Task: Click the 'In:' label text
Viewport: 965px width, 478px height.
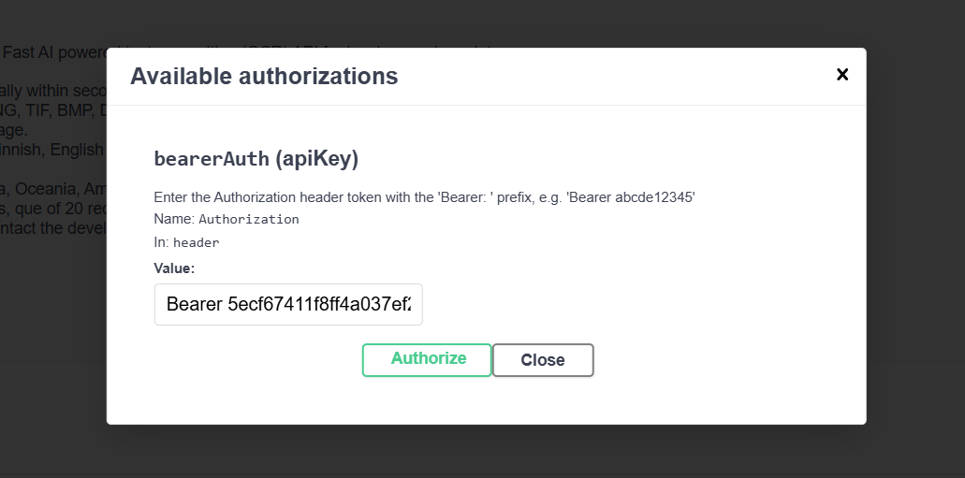Action: point(161,242)
